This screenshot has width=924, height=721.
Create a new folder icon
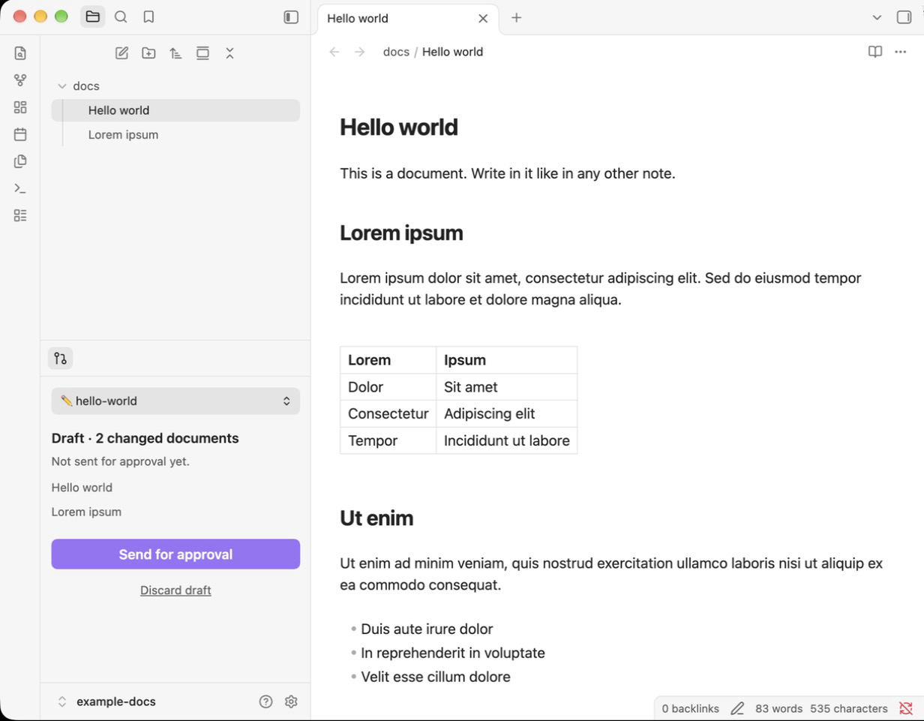(x=148, y=53)
